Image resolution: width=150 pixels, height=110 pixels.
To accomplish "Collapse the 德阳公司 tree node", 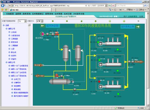I will [7, 29].
